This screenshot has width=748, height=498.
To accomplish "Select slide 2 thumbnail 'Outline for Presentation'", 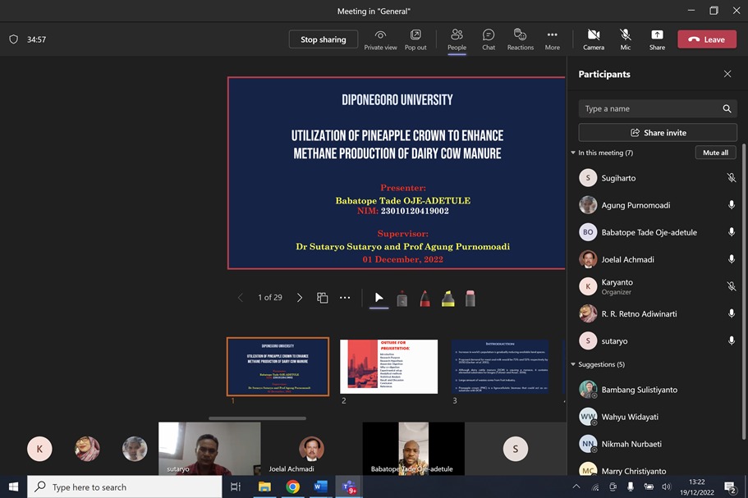I will point(388,366).
